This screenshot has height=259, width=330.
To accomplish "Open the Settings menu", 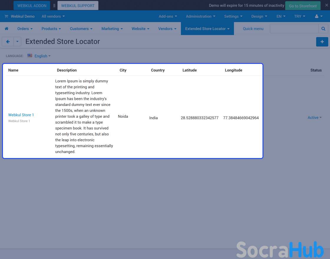I will coord(233,16).
